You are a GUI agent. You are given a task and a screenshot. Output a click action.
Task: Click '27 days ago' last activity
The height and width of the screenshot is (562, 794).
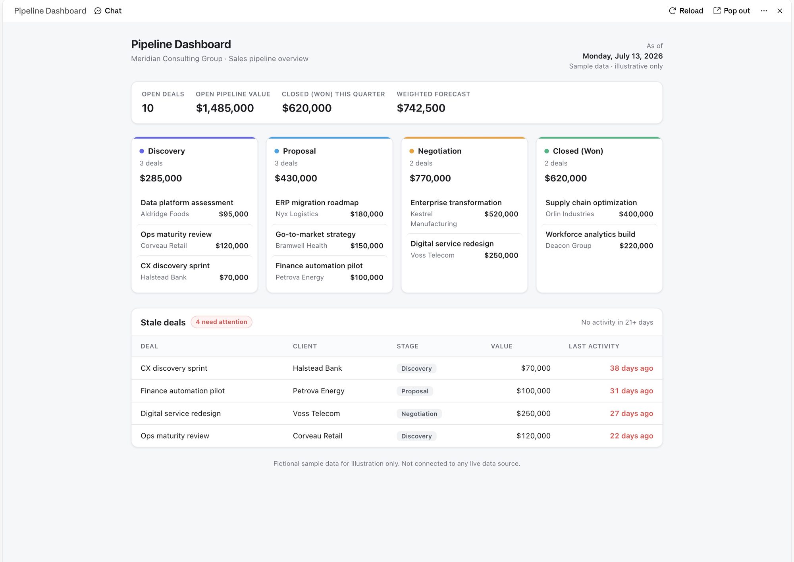coord(631,414)
